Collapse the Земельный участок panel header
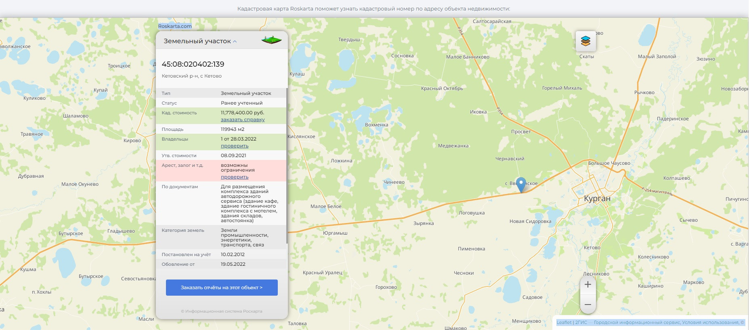Screen dimensions: 749x330 click(x=200, y=41)
